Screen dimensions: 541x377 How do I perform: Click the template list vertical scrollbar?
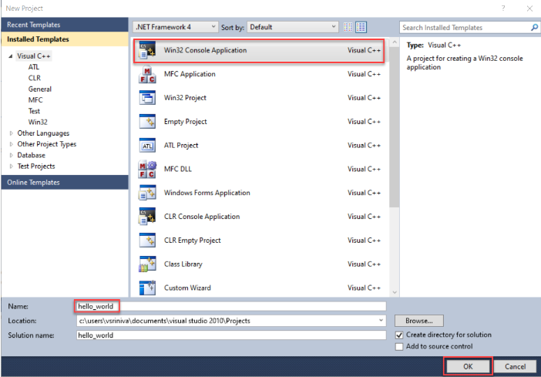395,127
